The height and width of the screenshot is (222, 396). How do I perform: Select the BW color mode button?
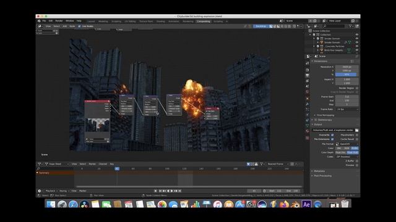(339, 148)
